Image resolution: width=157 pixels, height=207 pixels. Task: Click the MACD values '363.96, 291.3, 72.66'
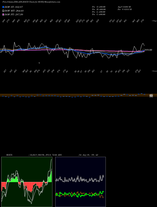(47, 155)
